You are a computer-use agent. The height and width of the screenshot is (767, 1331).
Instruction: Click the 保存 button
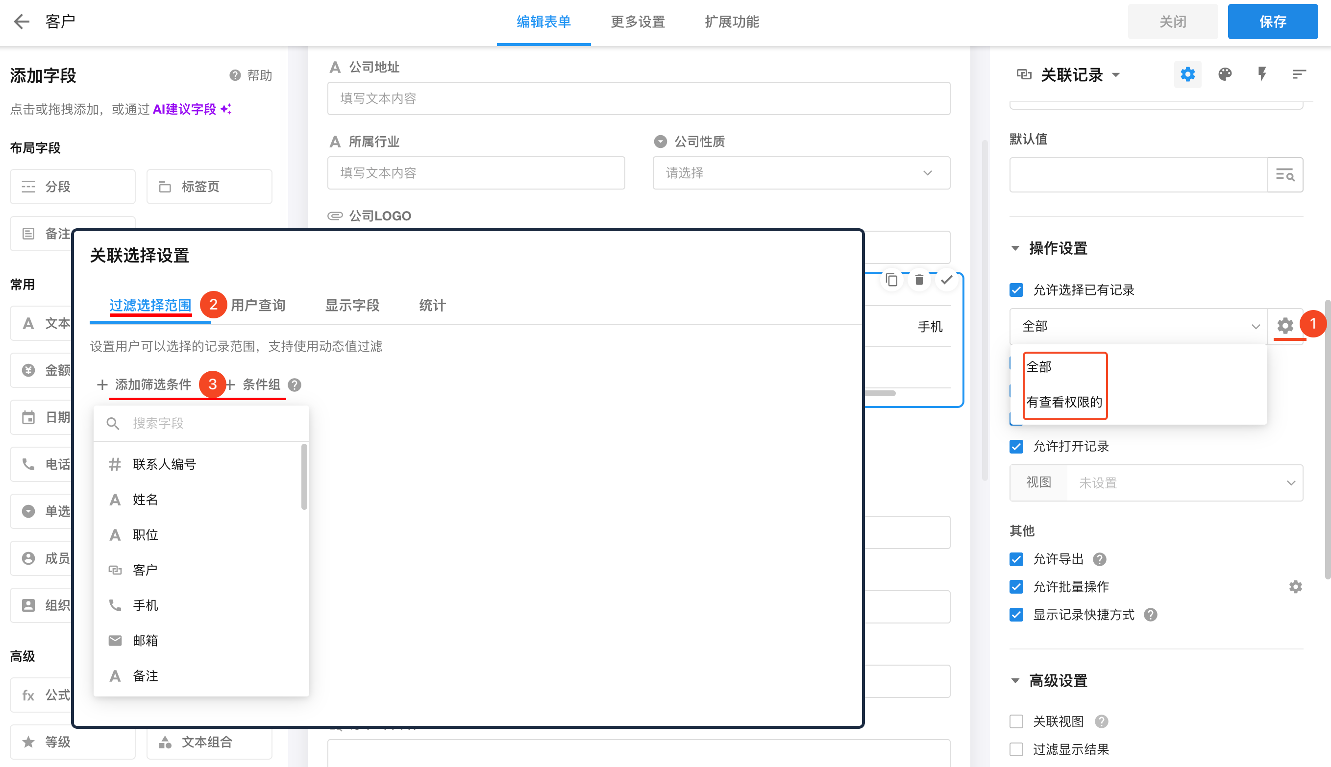tap(1273, 22)
